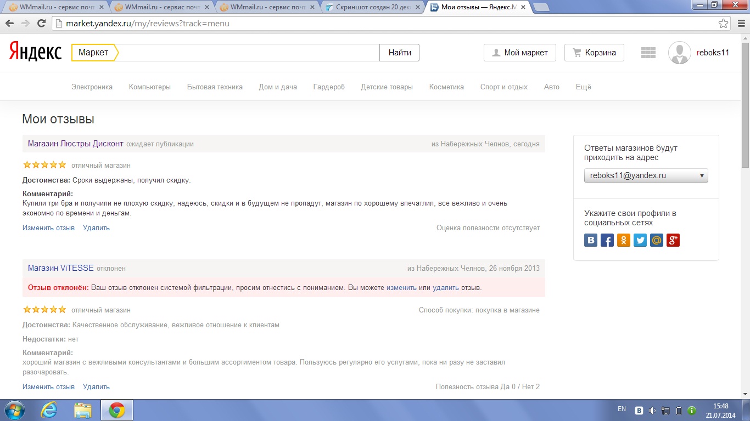Viewport: 750px width, 421px height.
Task: Click the star rating of ViTESSE review
Action: tap(44, 309)
